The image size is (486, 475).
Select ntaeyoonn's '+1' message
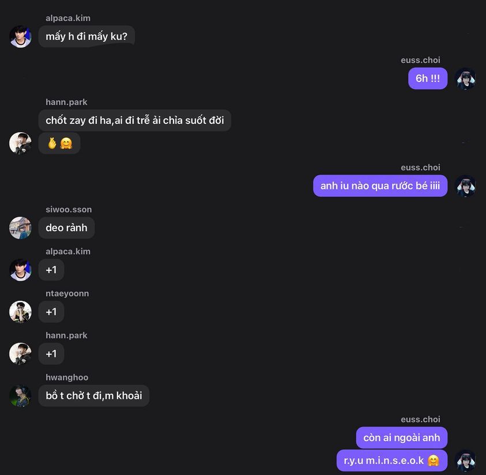[x=51, y=312]
